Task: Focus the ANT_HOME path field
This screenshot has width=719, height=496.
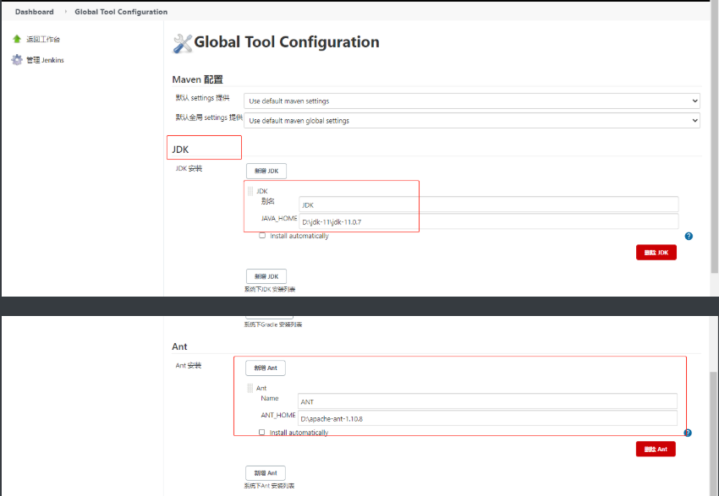Action: pos(487,418)
